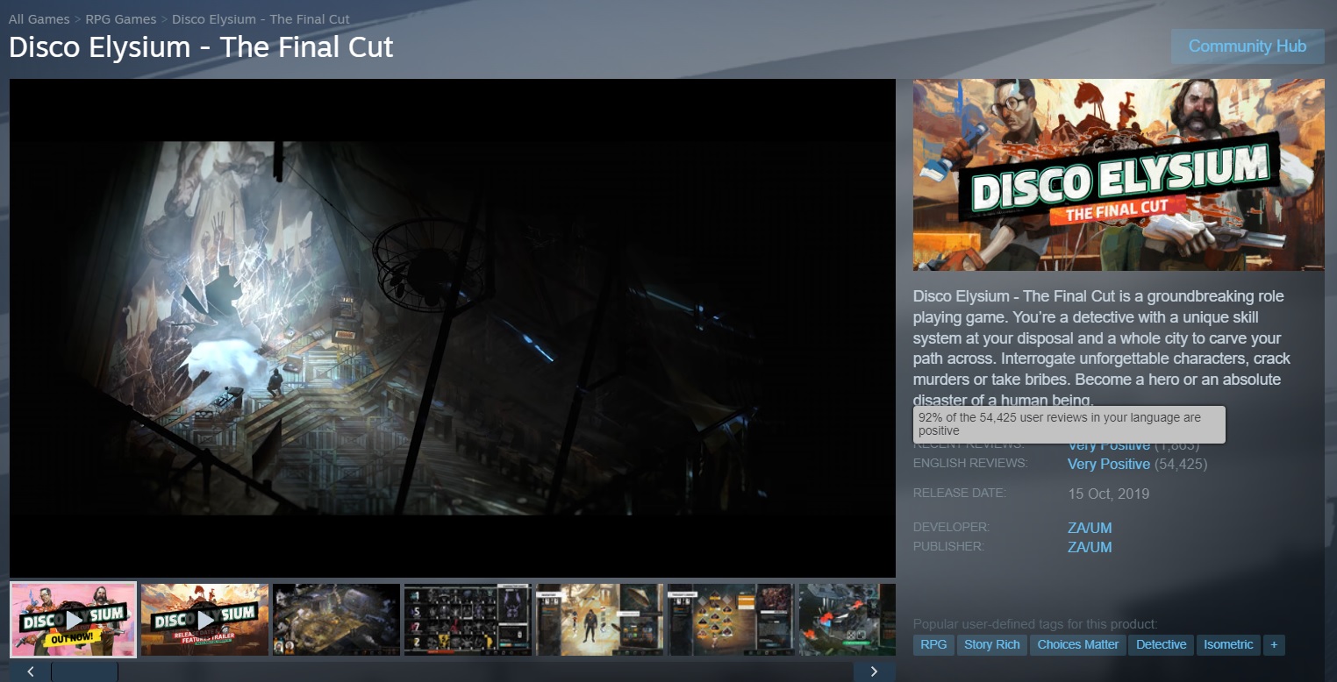Click the Disco Elysium header capsule image
The width and height of the screenshot is (1337, 682).
coord(1119,174)
